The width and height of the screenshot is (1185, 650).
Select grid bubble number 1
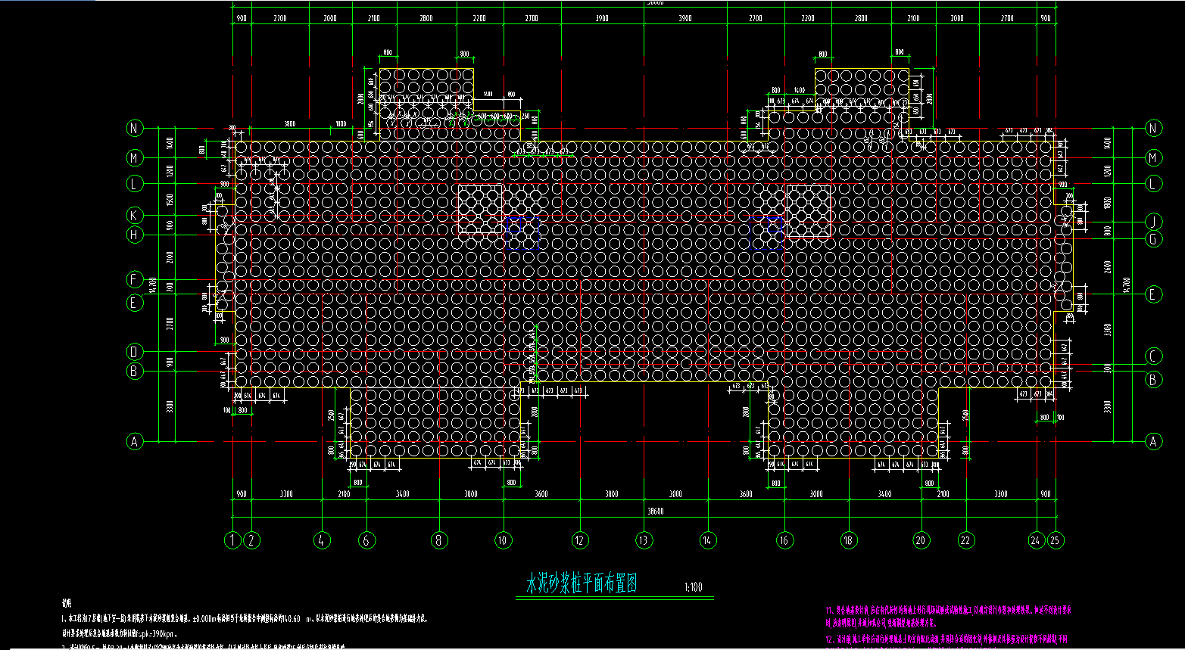tap(232, 540)
